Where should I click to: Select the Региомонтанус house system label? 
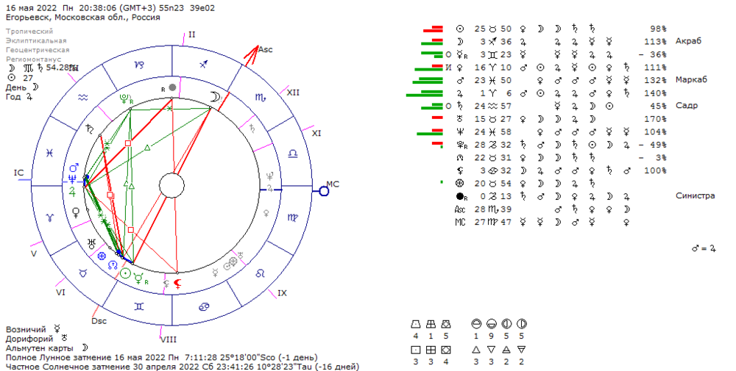tap(34, 60)
